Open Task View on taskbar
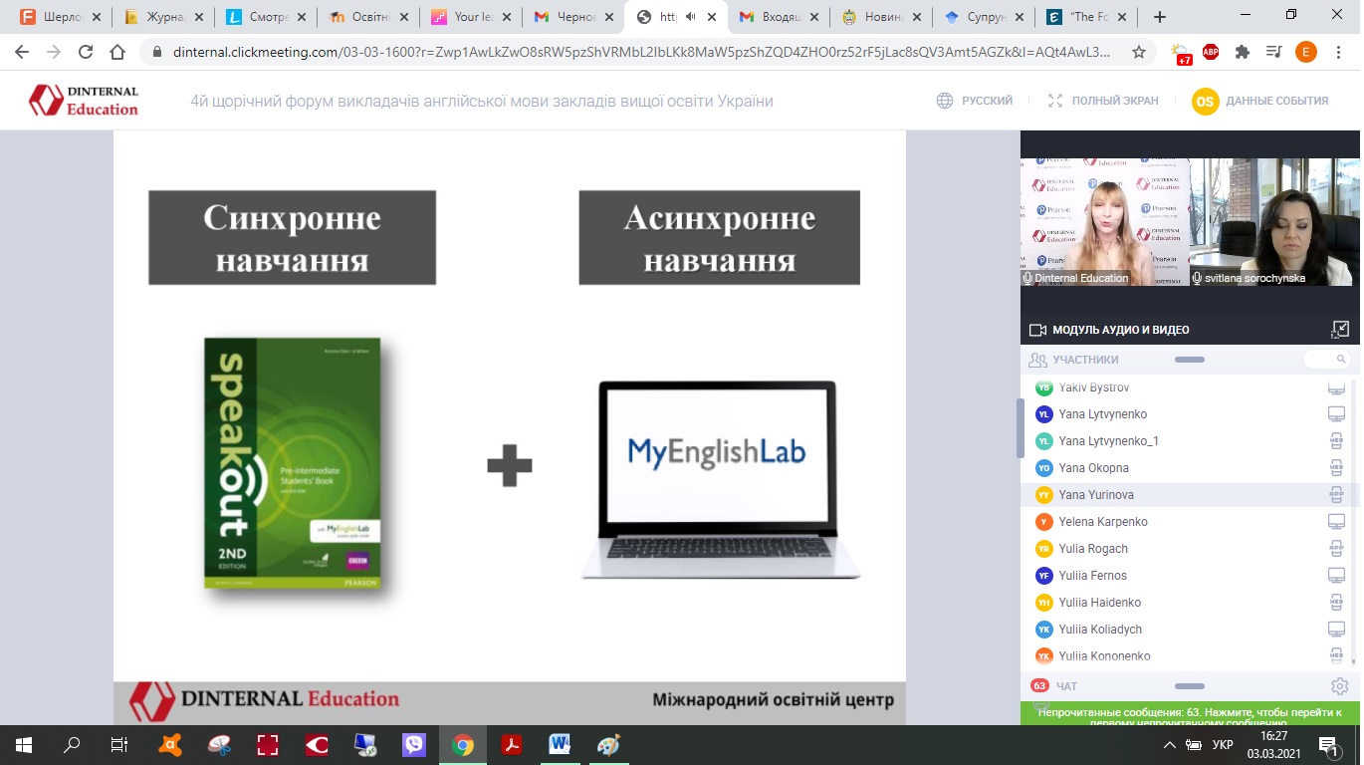The height and width of the screenshot is (765, 1364). click(118, 744)
